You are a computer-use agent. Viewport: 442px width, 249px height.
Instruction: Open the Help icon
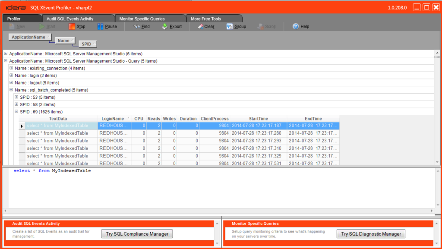click(x=295, y=26)
